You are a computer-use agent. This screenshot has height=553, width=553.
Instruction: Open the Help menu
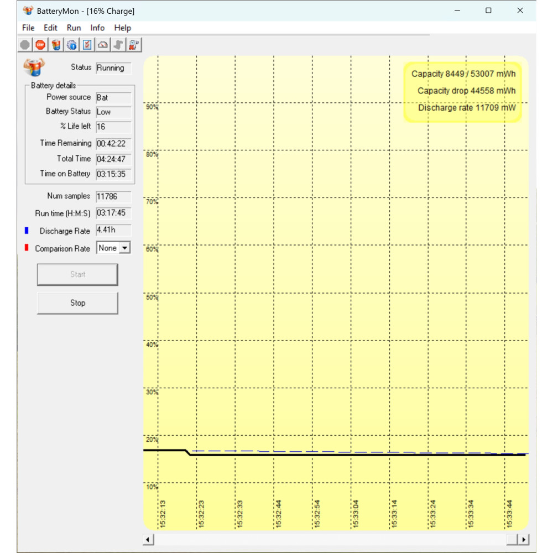[122, 28]
